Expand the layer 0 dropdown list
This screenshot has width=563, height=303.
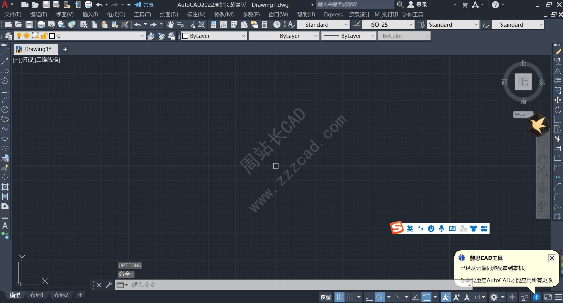pos(142,36)
